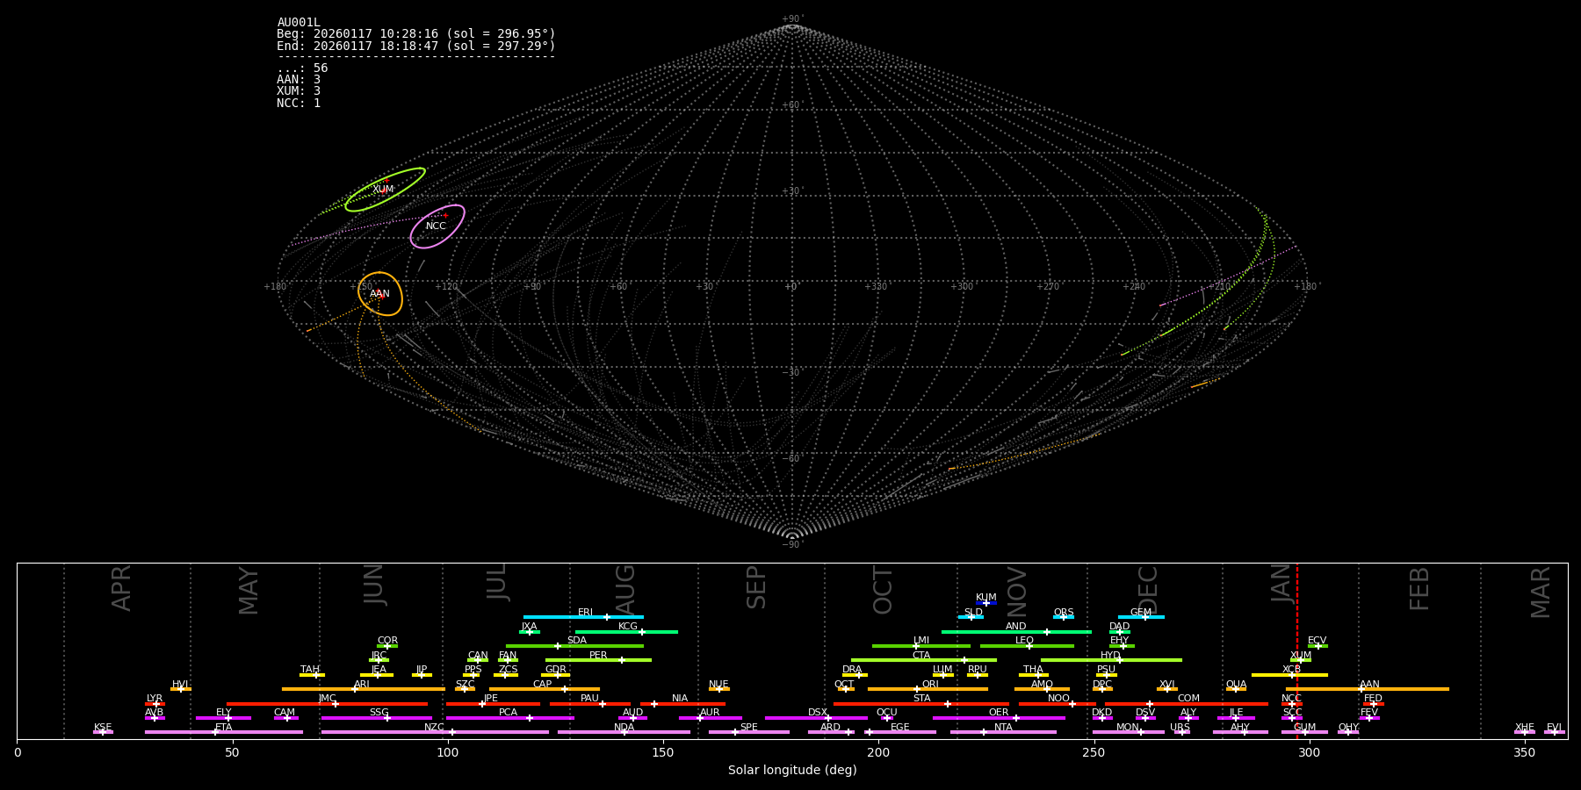Click the PCA shower bar

coord(510,718)
